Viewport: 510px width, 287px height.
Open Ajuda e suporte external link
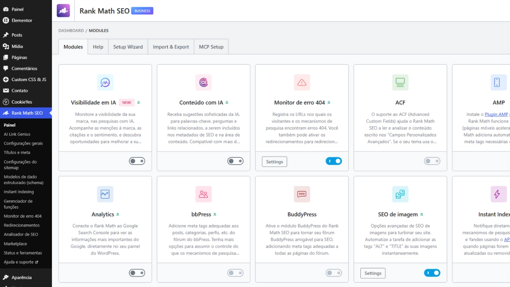(x=21, y=262)
